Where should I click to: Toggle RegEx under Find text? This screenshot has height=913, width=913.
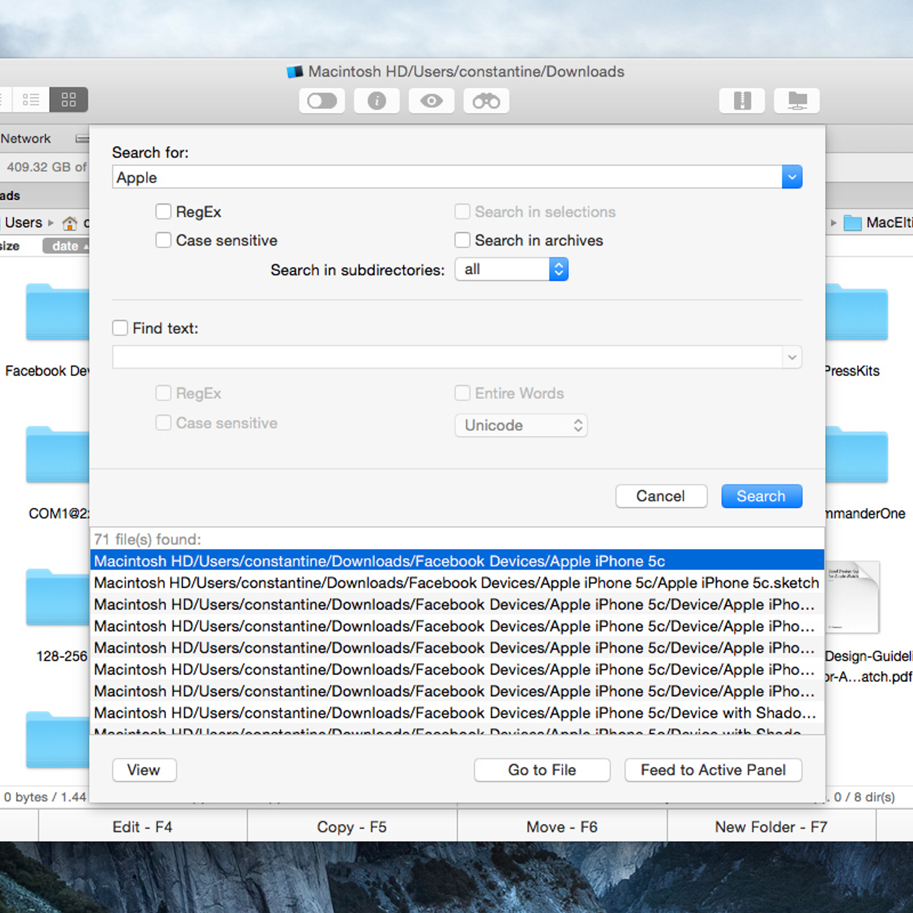[x=163, y=393]
